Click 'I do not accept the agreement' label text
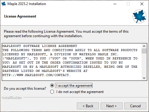Screen dimensions: 149x112 coord(80,92)
